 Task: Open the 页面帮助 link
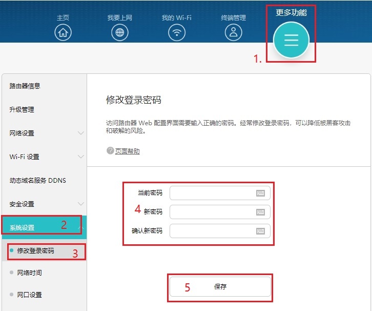pos(127,151)
